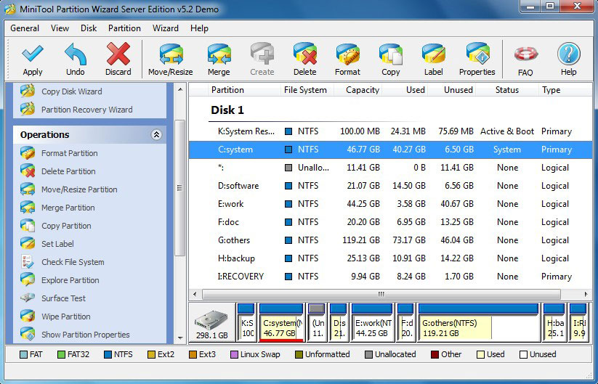The width and height of the screenshot is (598, 384).
Task: Select Move/Resize Partition operation
Action: point(68,189)
